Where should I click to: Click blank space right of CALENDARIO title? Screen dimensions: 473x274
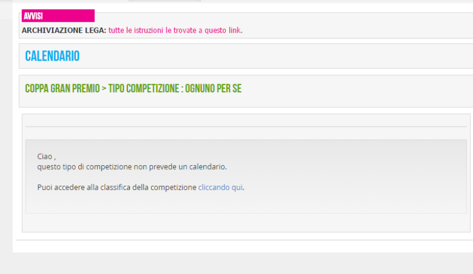271,56
